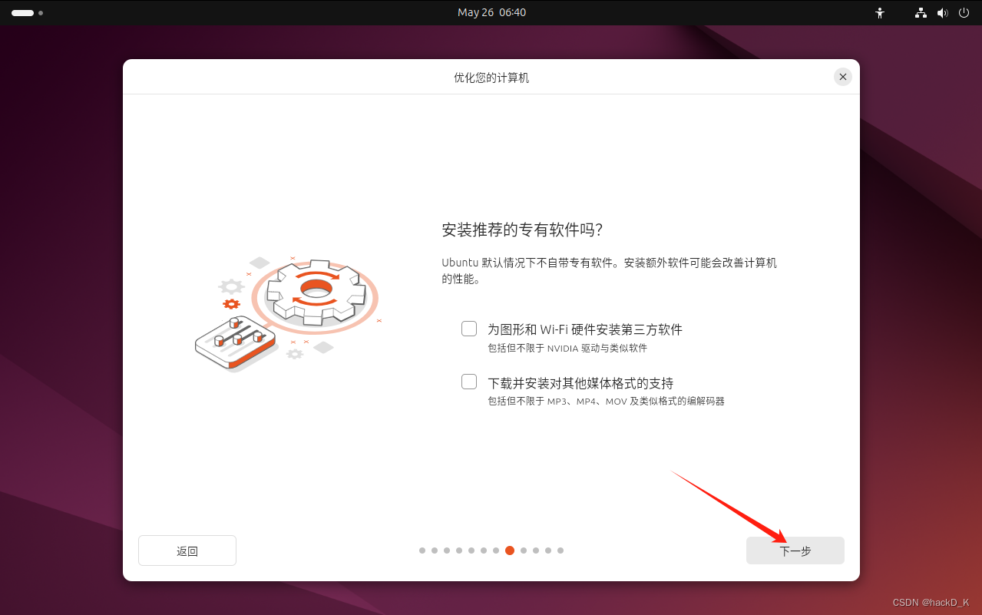982x615 pixels.
Task: Click the power icon in top bar
Action: (964, 13)
